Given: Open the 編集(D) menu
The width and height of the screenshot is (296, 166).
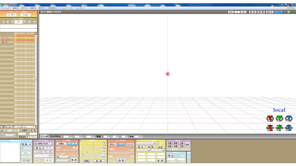Looking at the screenshot, I should [x=16, y=8].
